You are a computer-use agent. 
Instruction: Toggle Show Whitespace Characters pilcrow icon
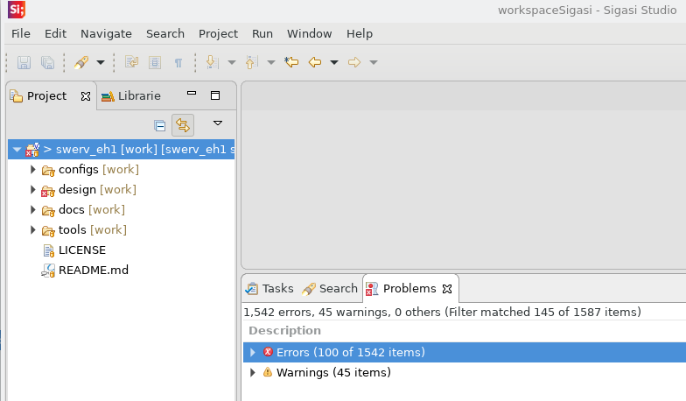(x=178, y=63)
